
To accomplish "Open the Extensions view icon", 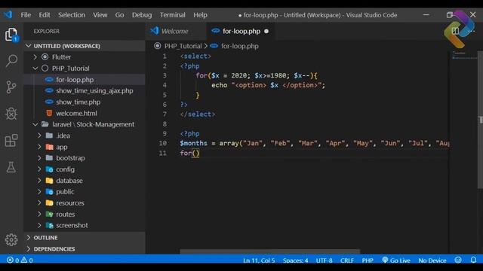I will [x=11, y=141].
